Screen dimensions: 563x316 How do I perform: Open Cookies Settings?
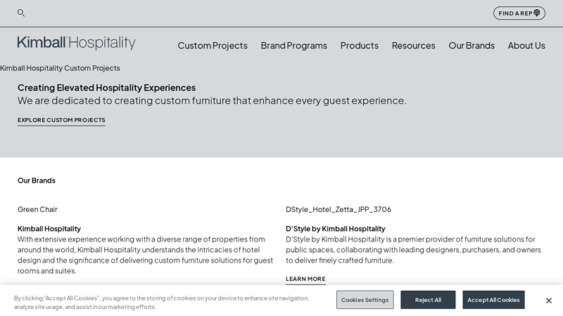click(x=365, y=300)
